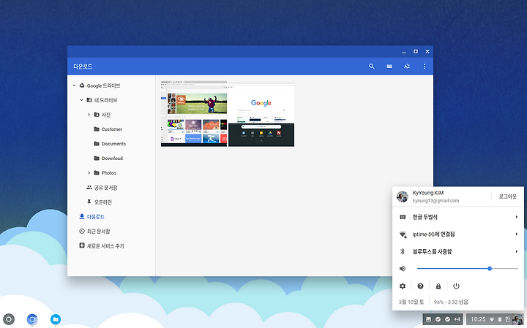Click the arrow at right of 한글 두벌식
The image size is (527, 328).
pyautogui.click(x=517, y=217)
